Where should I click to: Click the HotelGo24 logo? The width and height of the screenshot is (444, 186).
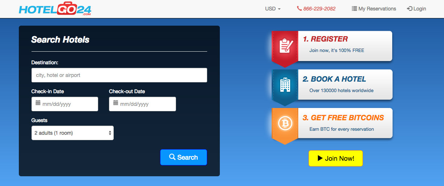55,8
